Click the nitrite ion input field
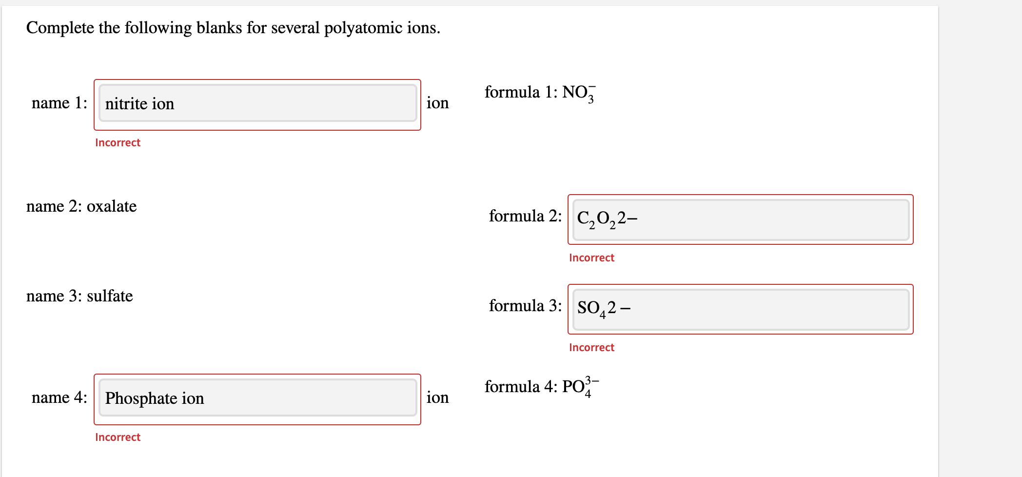The height and width of the screenshot is (477, 1022). pos(257,103)
